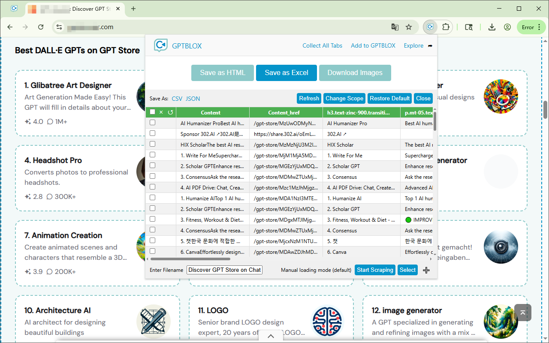Screen dimensions: 549x343
Task: Click the Start Scraping button
Action: [375, 270]
